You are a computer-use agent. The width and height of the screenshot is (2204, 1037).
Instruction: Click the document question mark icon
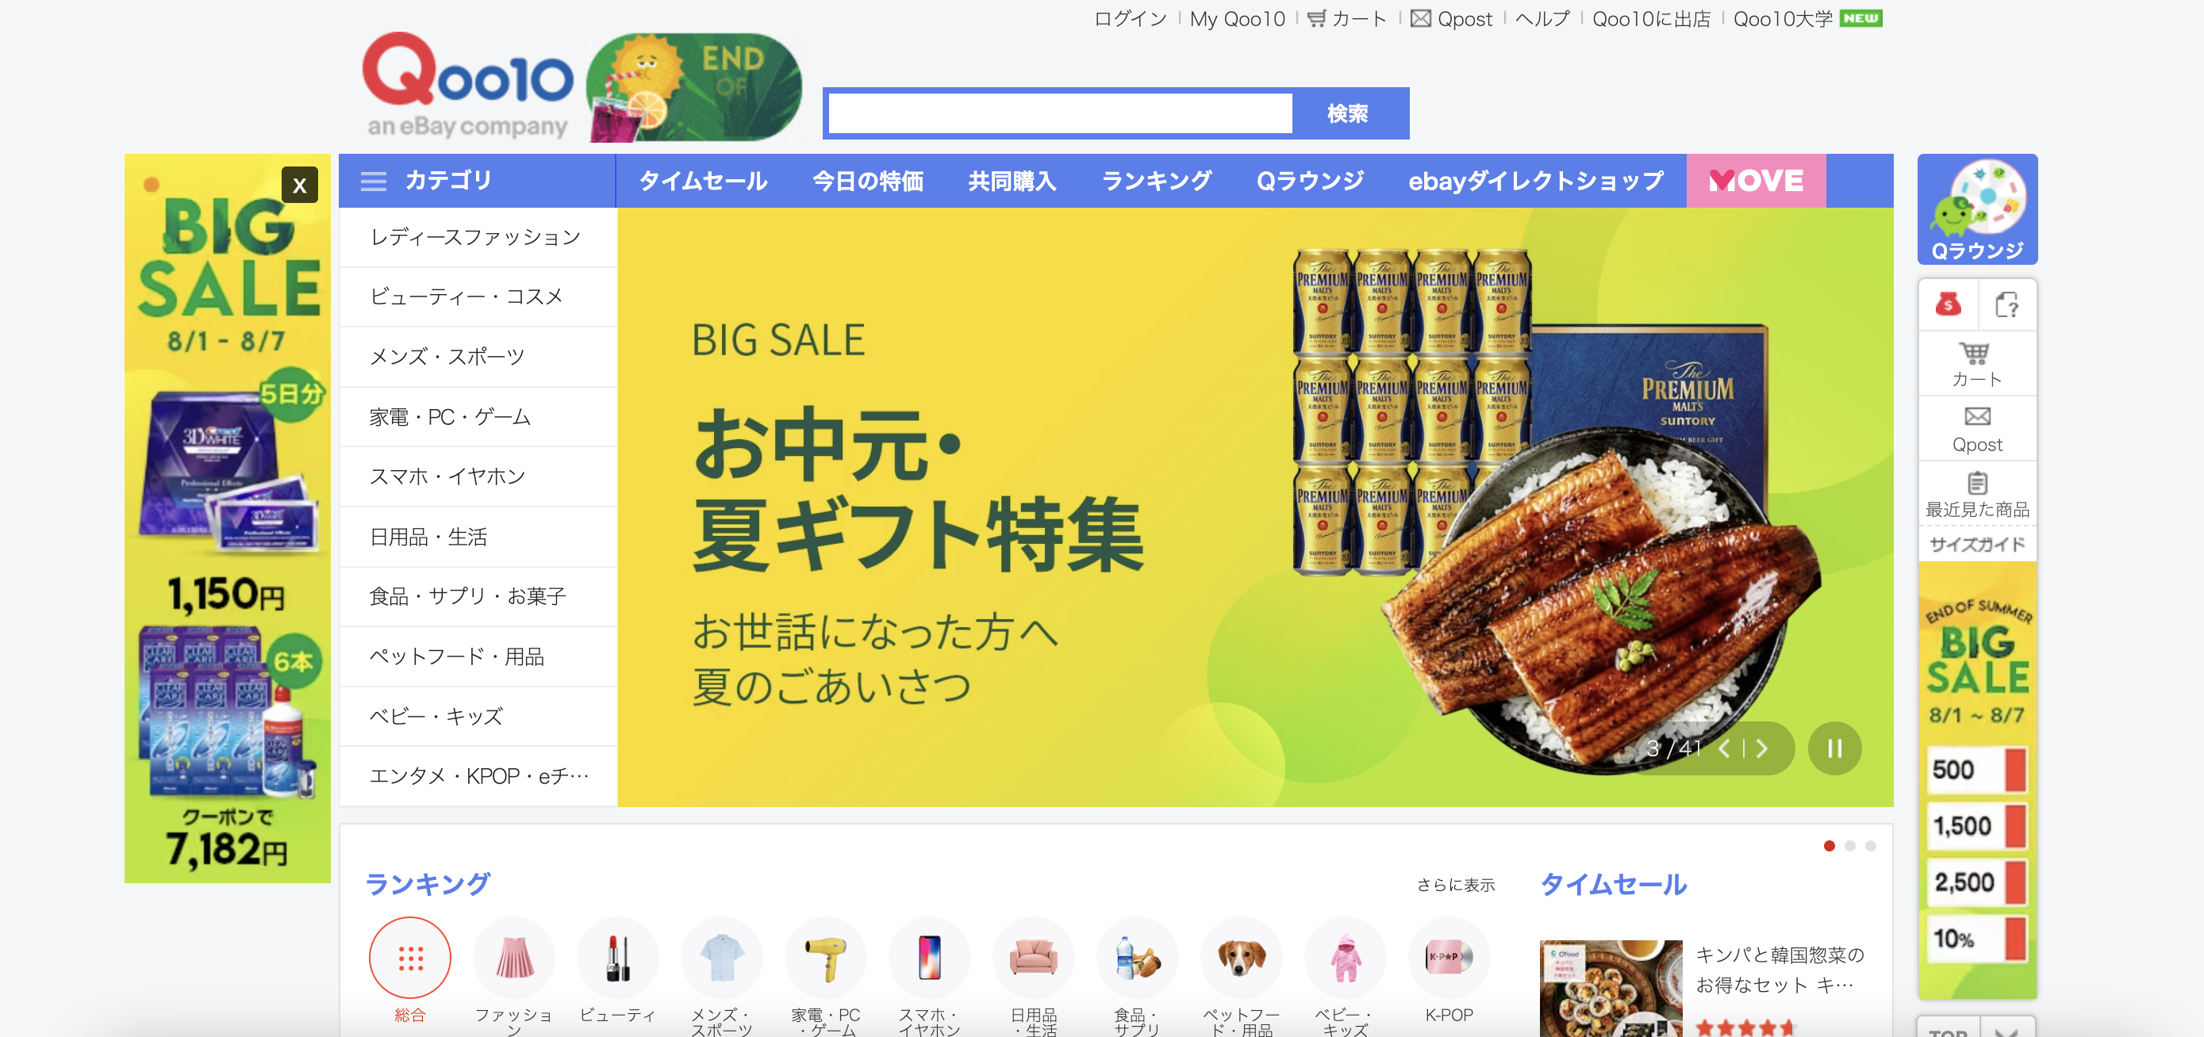point(2007,304)
